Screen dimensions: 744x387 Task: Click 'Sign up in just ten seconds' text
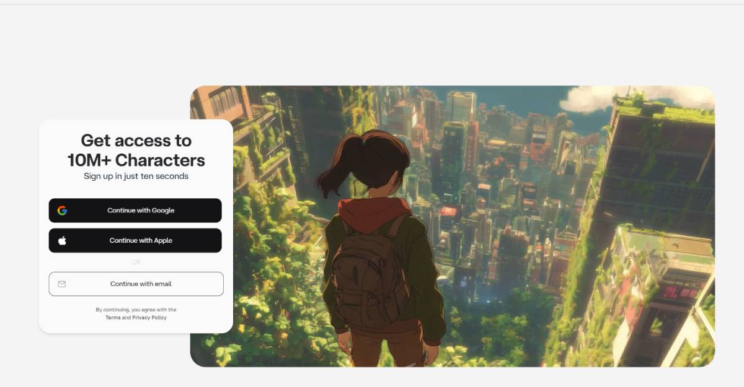[x=136, y=176]
